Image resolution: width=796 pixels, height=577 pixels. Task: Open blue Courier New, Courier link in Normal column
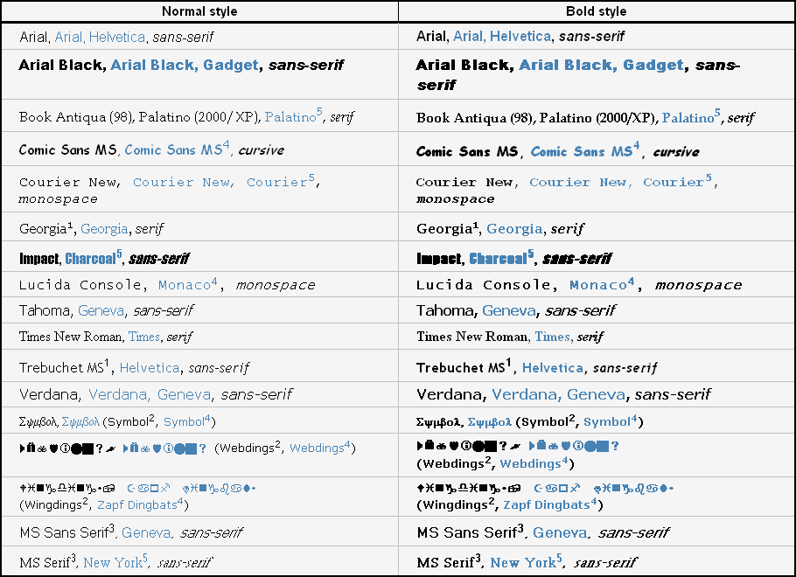pyautogui.click(x=223, y=181)
